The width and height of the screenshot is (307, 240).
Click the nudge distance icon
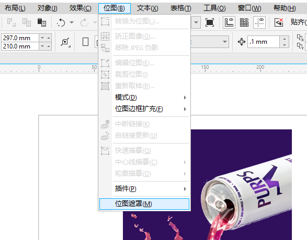click(242, 42)
